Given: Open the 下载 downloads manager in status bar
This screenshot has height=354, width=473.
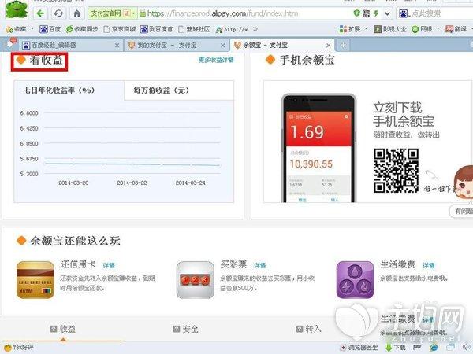Looking at the screenshot, I should pyautogui.click(x=396, y=348).
